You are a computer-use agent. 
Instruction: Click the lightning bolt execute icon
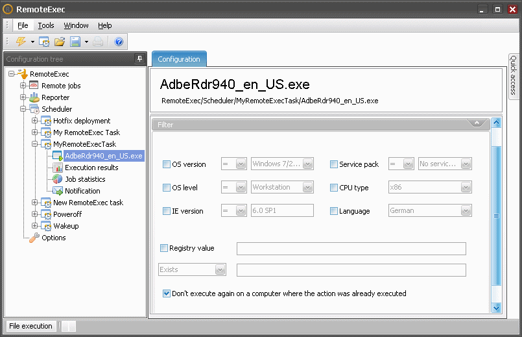[x=21, y=42]
